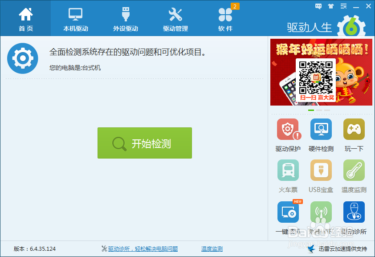This screenshot has height=257, width=375.
Task: Open the 驱动保护 shield icon
Action: click(x=288, y=129)
